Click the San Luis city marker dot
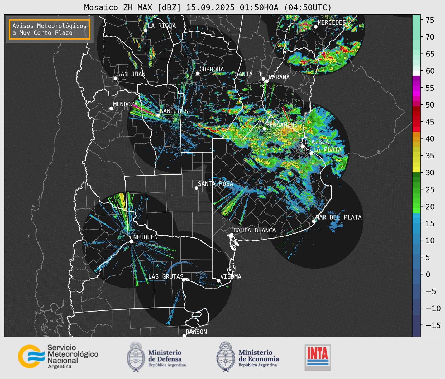Screen dimensions: 445x379 (x=158, y=115)
